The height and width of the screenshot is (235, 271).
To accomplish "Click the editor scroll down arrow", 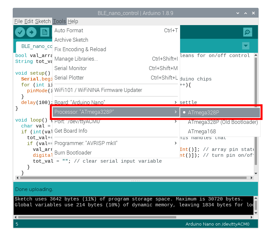I will pos(256,173).
